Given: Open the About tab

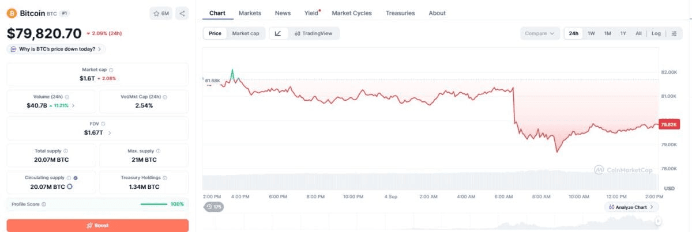Looking at the screenshot, I should [x=437, y=13].
